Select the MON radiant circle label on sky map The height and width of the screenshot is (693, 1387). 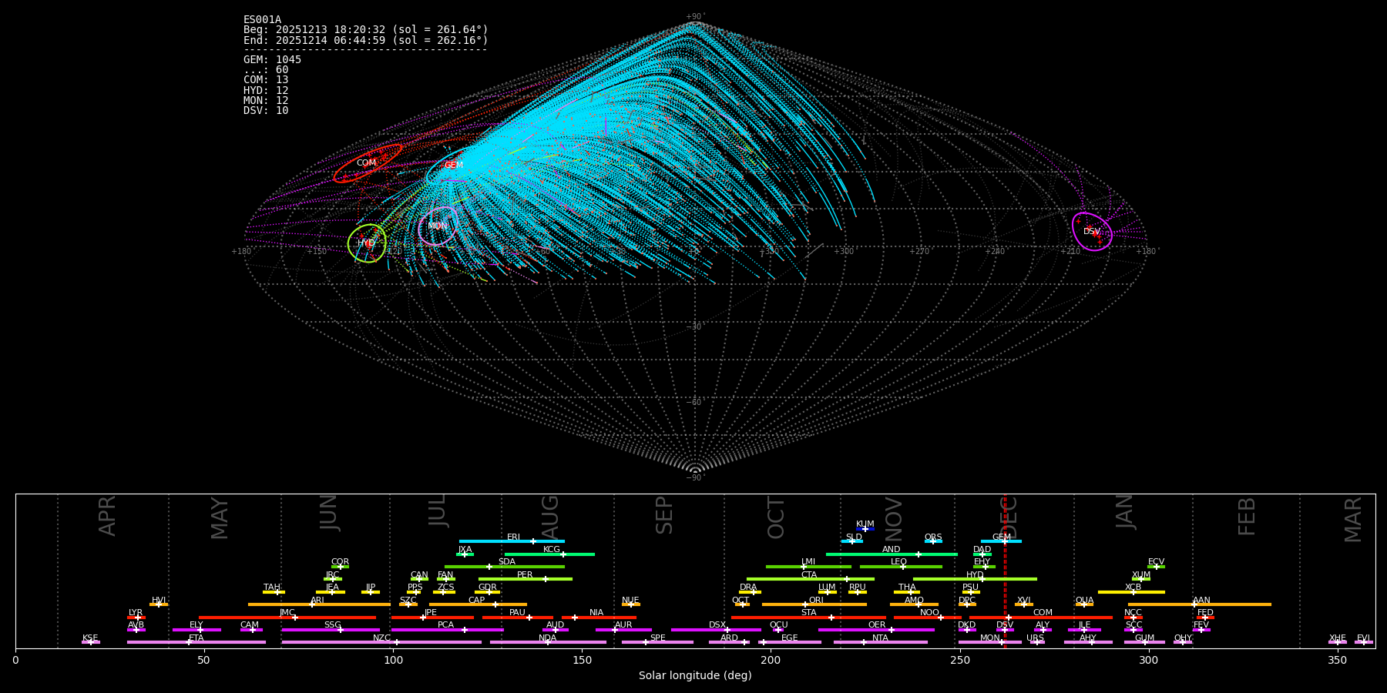click(438, 226)
